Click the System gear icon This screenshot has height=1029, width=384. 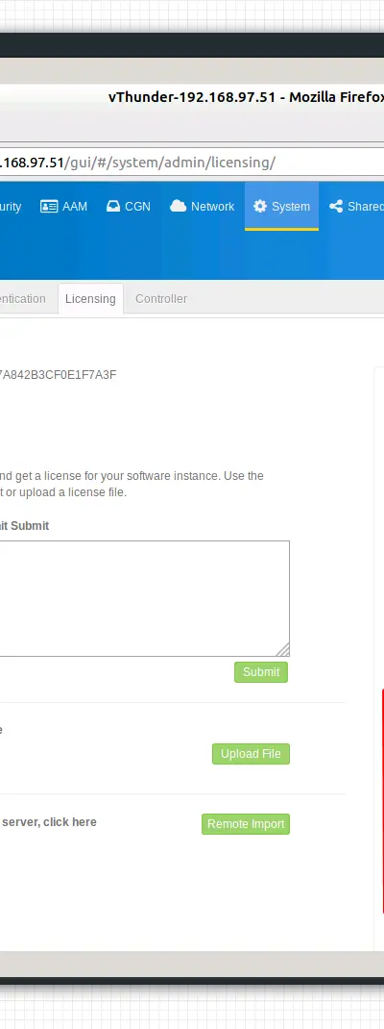(x=260, y=206)
